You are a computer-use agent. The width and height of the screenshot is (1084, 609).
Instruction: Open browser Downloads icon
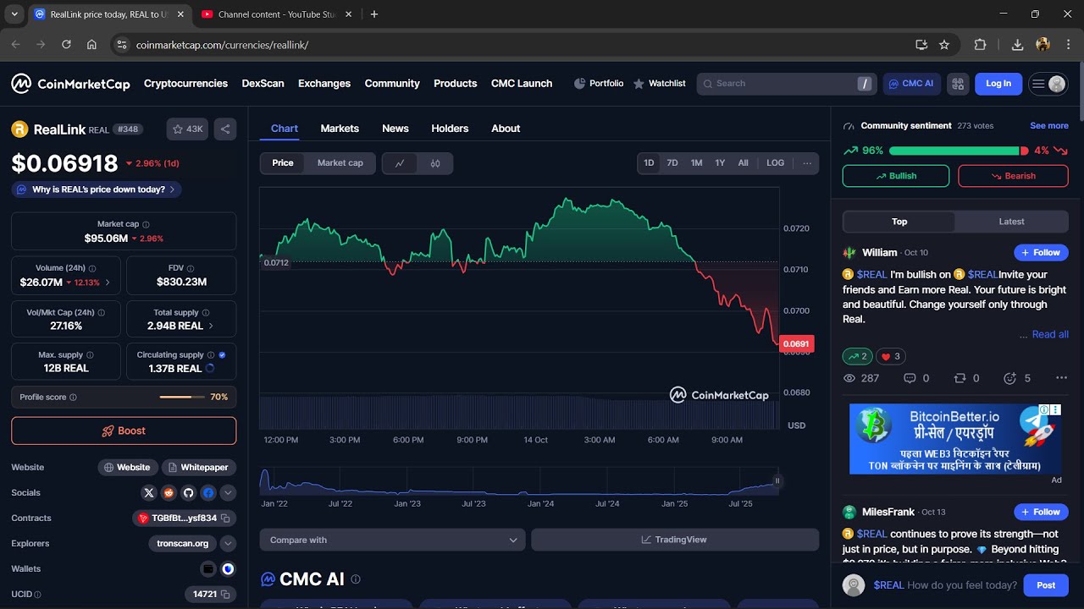[1017, 45]
